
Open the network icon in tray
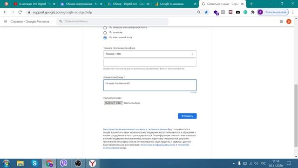coord(251,163)
